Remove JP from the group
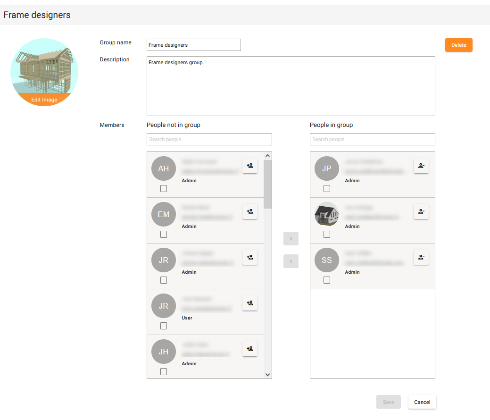Screen dimensions: 490x420 421,166
